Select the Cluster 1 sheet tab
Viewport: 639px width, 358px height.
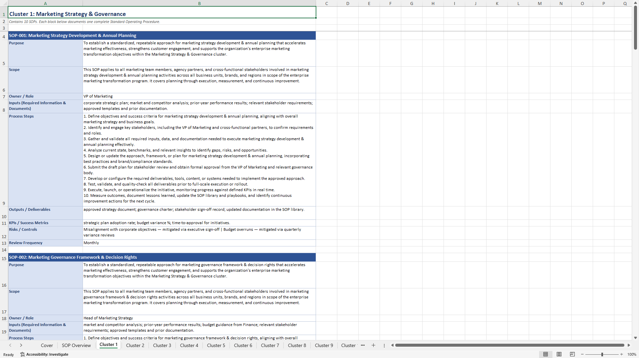[109, 345]
